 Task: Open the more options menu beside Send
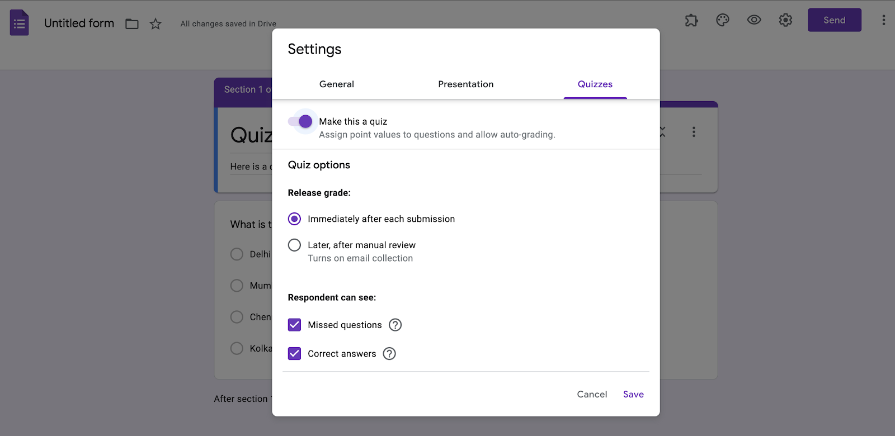click(883, 21)
